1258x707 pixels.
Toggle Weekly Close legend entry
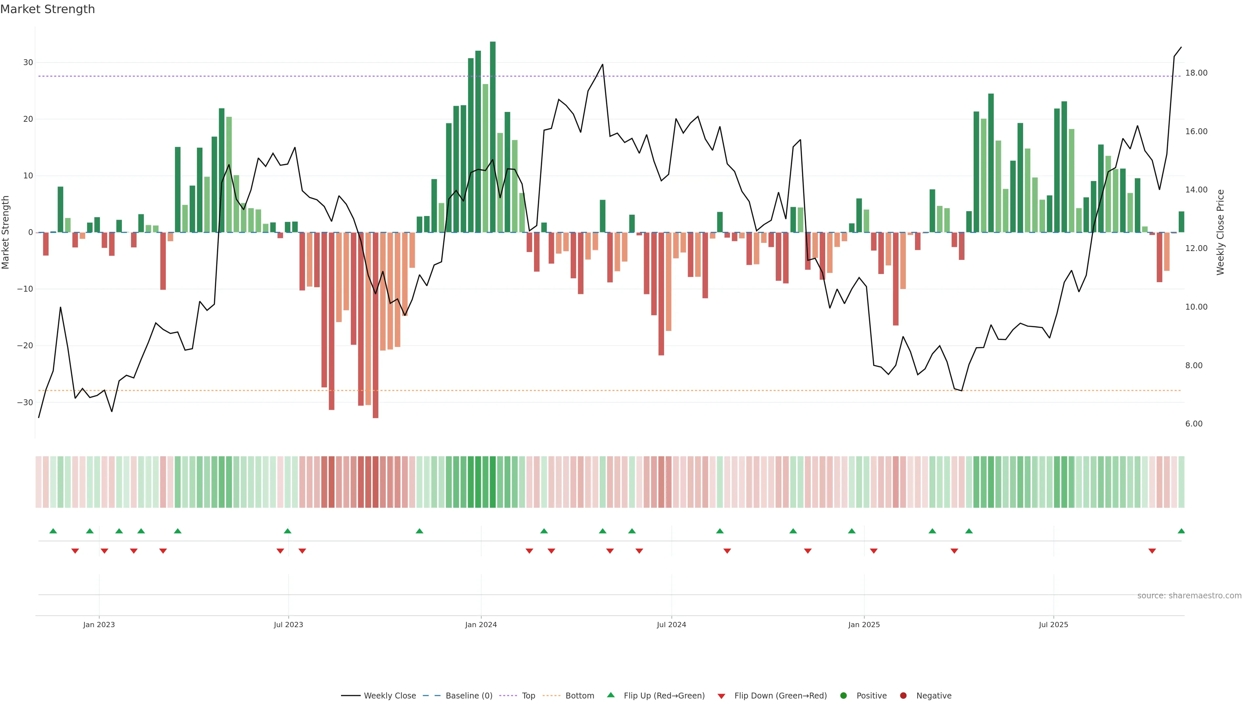click(x=389, y=695)
